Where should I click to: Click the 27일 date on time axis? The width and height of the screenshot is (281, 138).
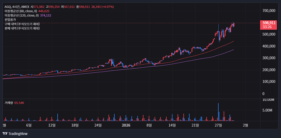coord(218,125)
